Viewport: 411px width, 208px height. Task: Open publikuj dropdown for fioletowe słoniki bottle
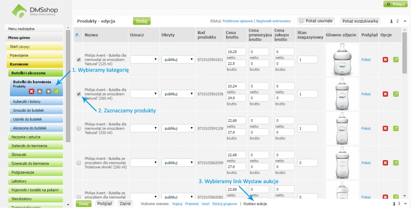(178, 163)
